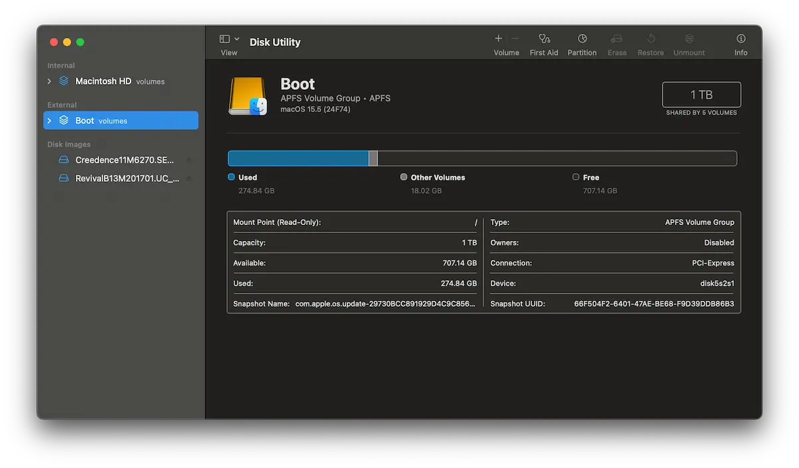This screenshot has height=468, width=799.
Task: Click the Disk Images section header
Action: [x=69, y=144]
